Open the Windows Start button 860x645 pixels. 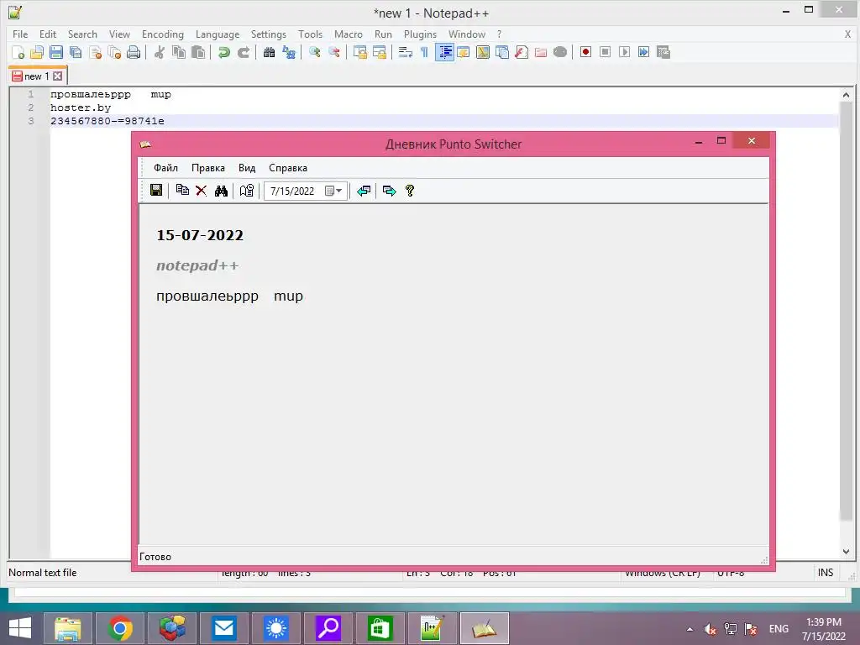[x=20, y=627]
